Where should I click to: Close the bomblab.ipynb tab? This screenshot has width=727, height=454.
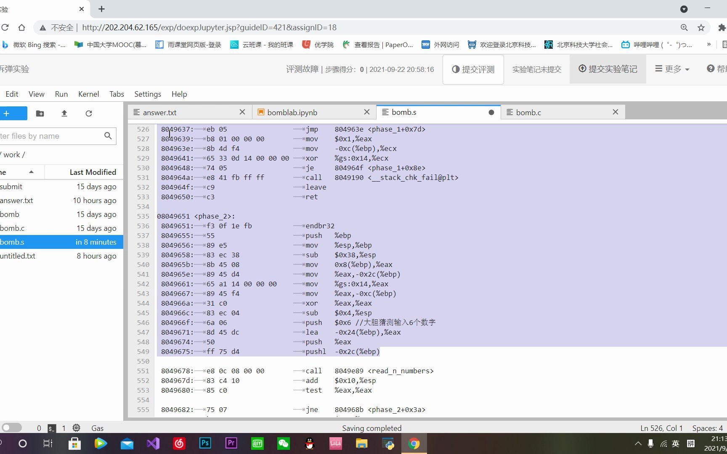(367, 112)
